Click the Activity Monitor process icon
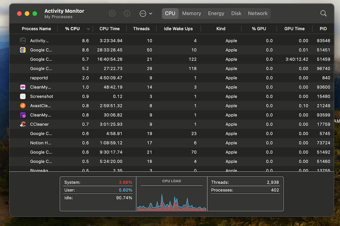This screenshot has height=226, width=340. pos(23,41)
